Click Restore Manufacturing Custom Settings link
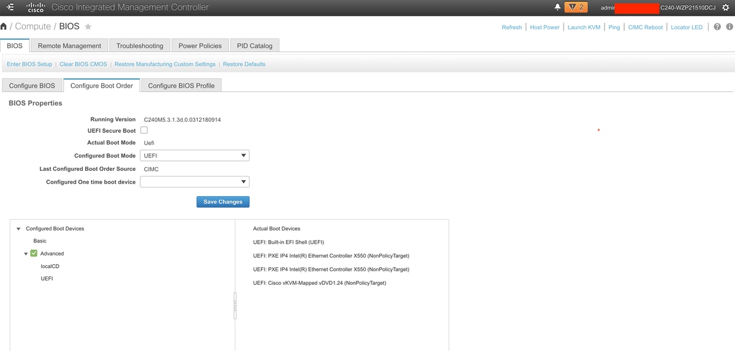The image size is (735, 351). click(x=165, y=64)
